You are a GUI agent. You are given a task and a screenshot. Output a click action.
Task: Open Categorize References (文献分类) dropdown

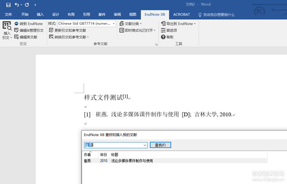coord(132,23)
